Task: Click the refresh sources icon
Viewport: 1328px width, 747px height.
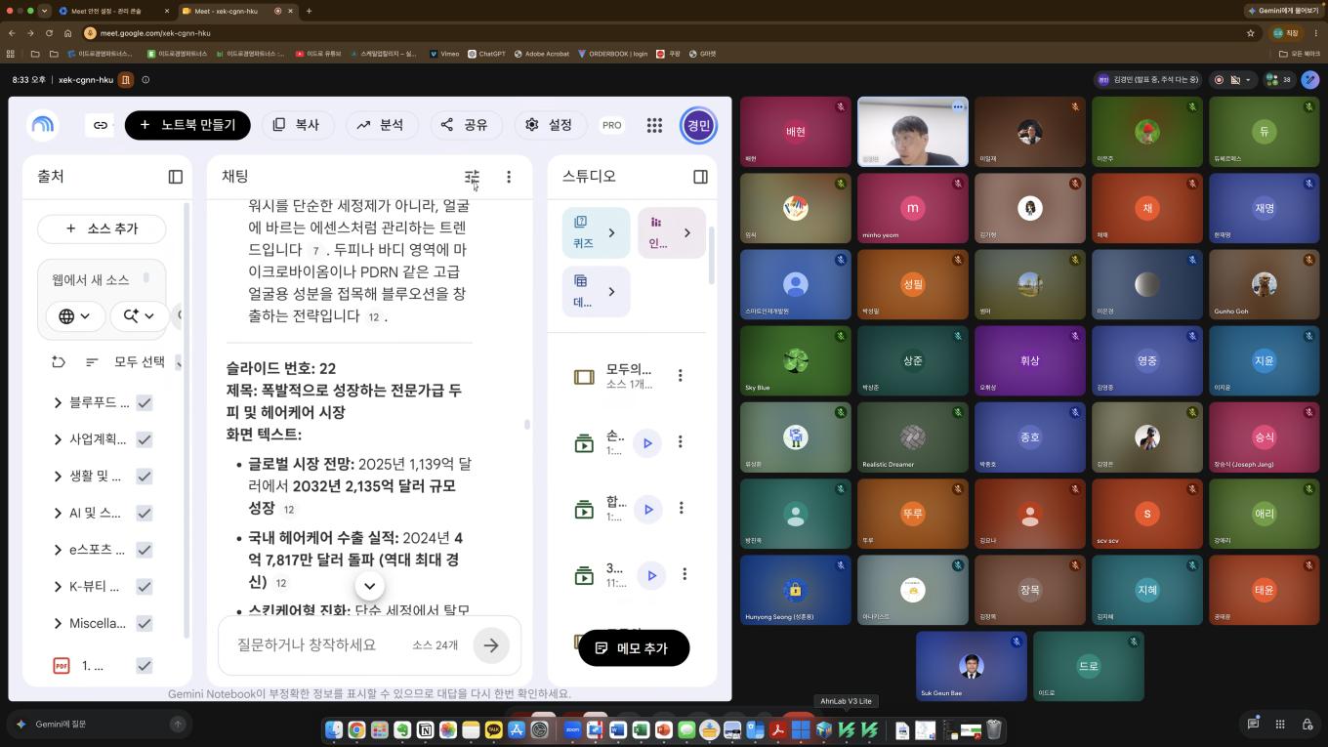Action: click(59, 361)
